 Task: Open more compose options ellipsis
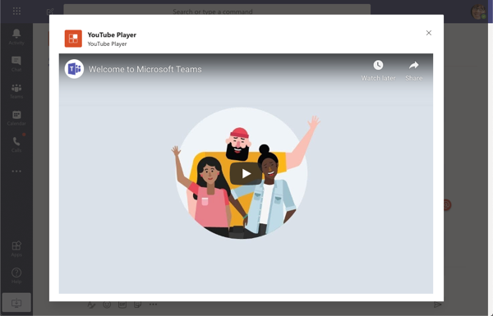tap(153, 304)
